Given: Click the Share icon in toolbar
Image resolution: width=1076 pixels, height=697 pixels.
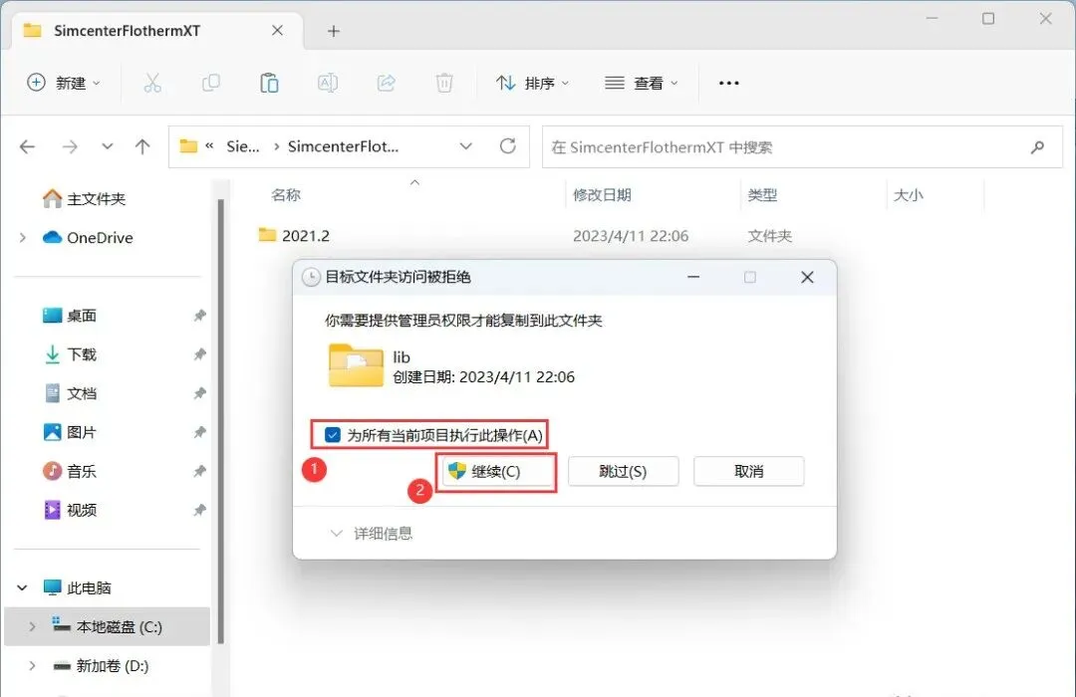Looking at the screenshot, I should 387,83.
